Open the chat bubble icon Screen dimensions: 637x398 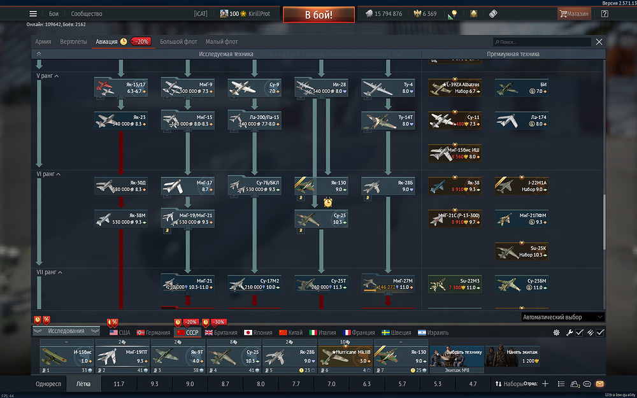pos(587,384)
